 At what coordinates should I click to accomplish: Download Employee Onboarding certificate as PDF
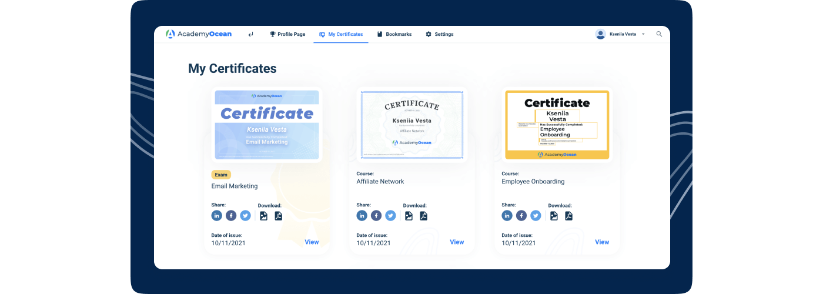click(x=568, y=216)
